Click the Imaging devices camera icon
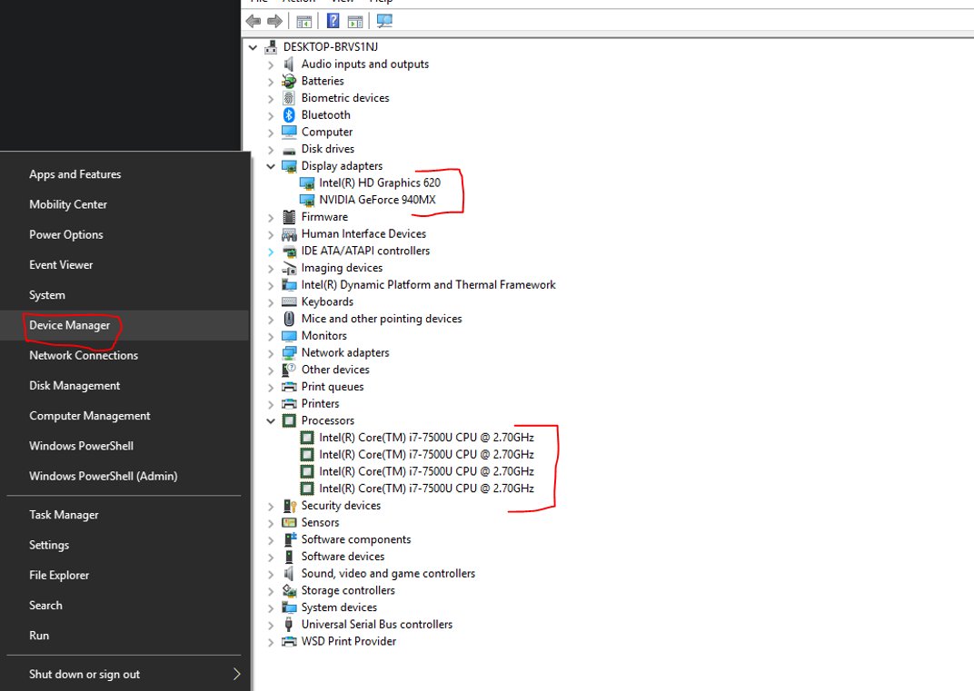Image resolution: width=974 pixels, height=691 pixels. [x=289, y=268]
